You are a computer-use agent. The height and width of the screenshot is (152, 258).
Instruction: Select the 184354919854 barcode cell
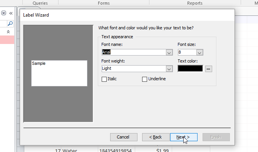pos(117,150)
